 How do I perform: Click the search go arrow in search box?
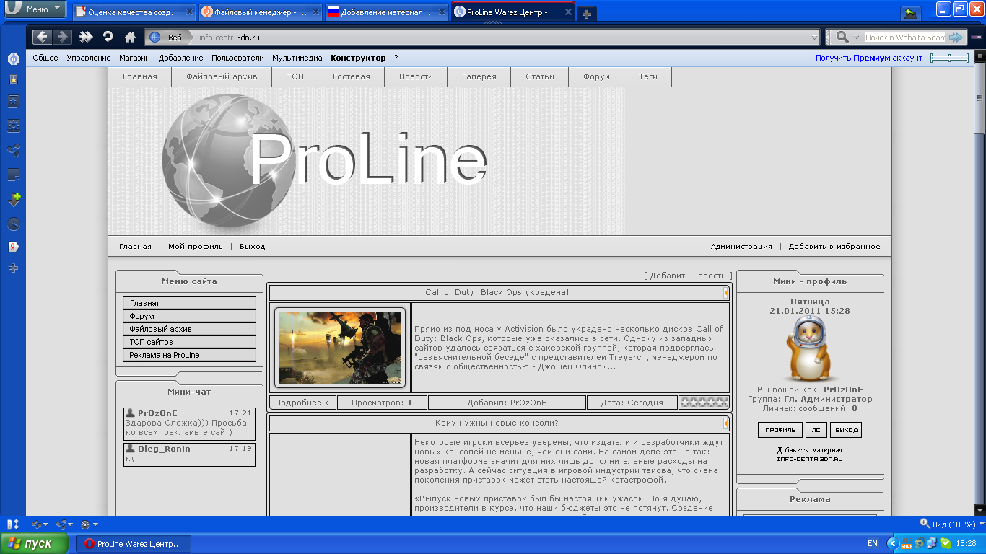tap(956, 37)
